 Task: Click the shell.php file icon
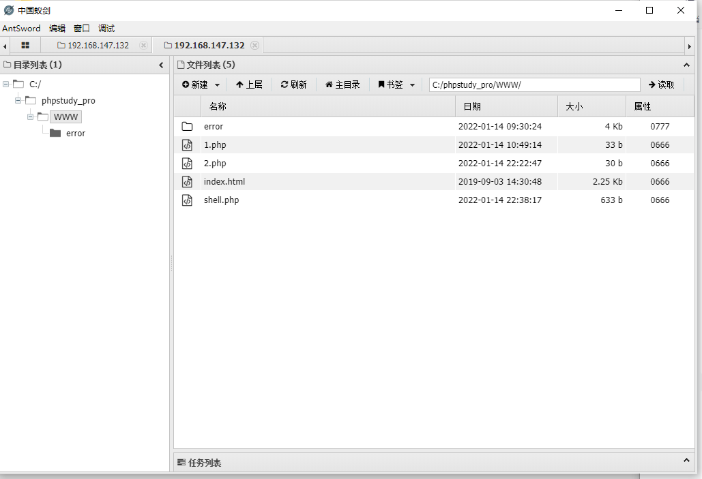click(x=187, y=200)
